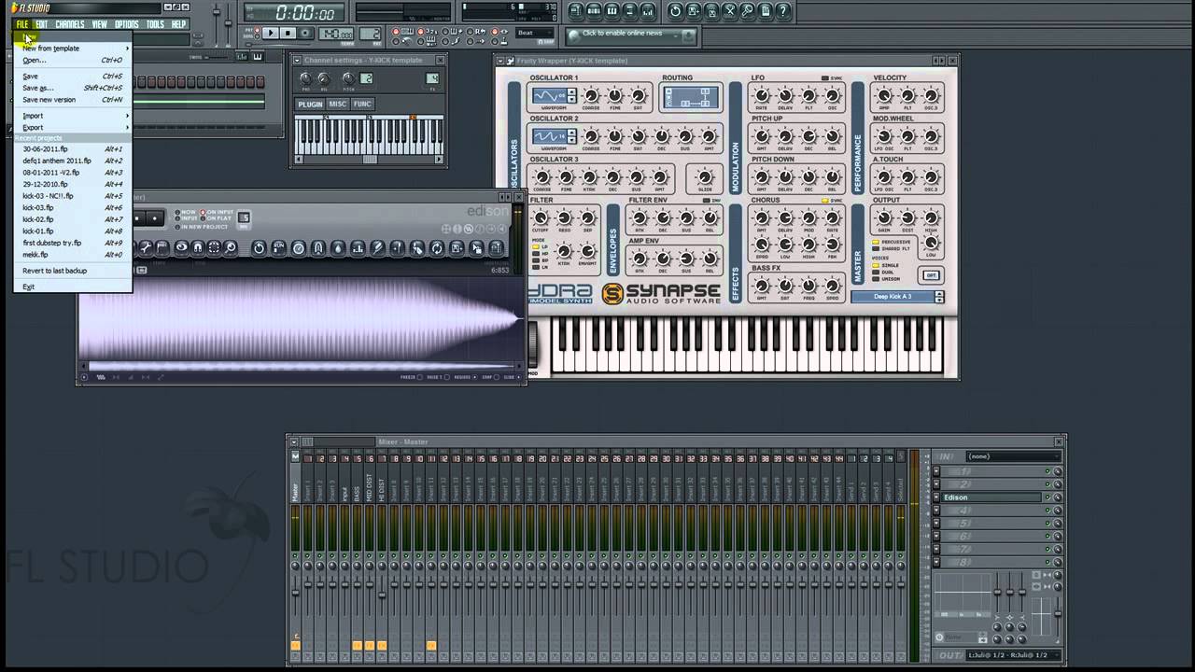Viewport: 1195px width, 672px height.
Task: Click Edison's zoom magnifier tool icon
Action: tap(231, 248)
